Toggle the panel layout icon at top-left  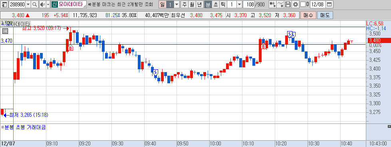(4, 4)
